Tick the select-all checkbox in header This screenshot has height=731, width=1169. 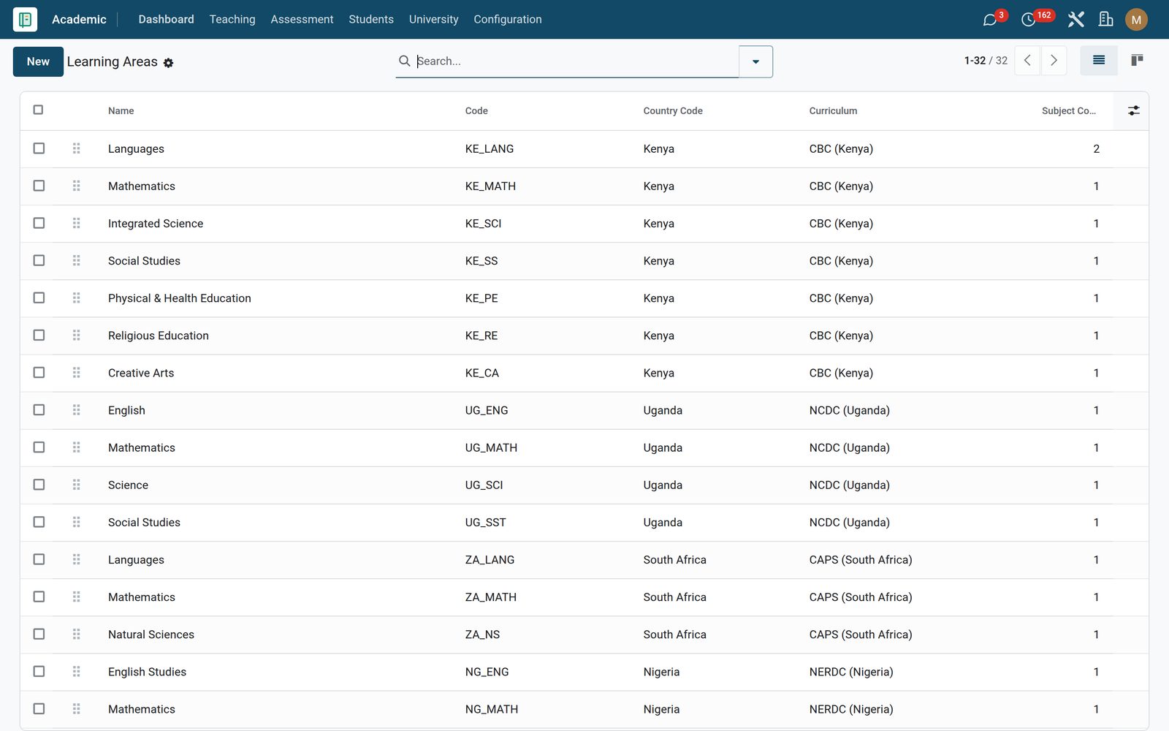38,110
